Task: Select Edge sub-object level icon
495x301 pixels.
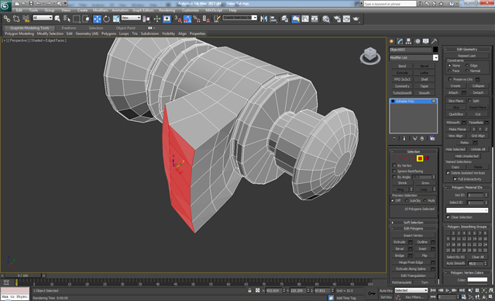Action: click(x=406, y=158)
